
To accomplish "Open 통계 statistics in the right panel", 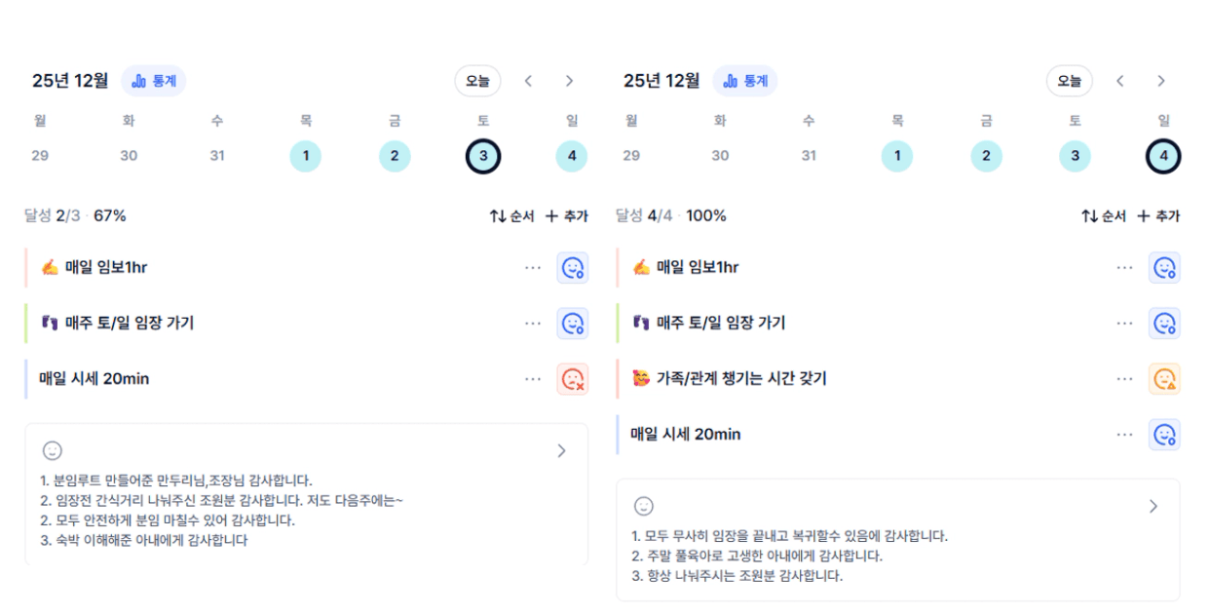I will pos(745,81).
